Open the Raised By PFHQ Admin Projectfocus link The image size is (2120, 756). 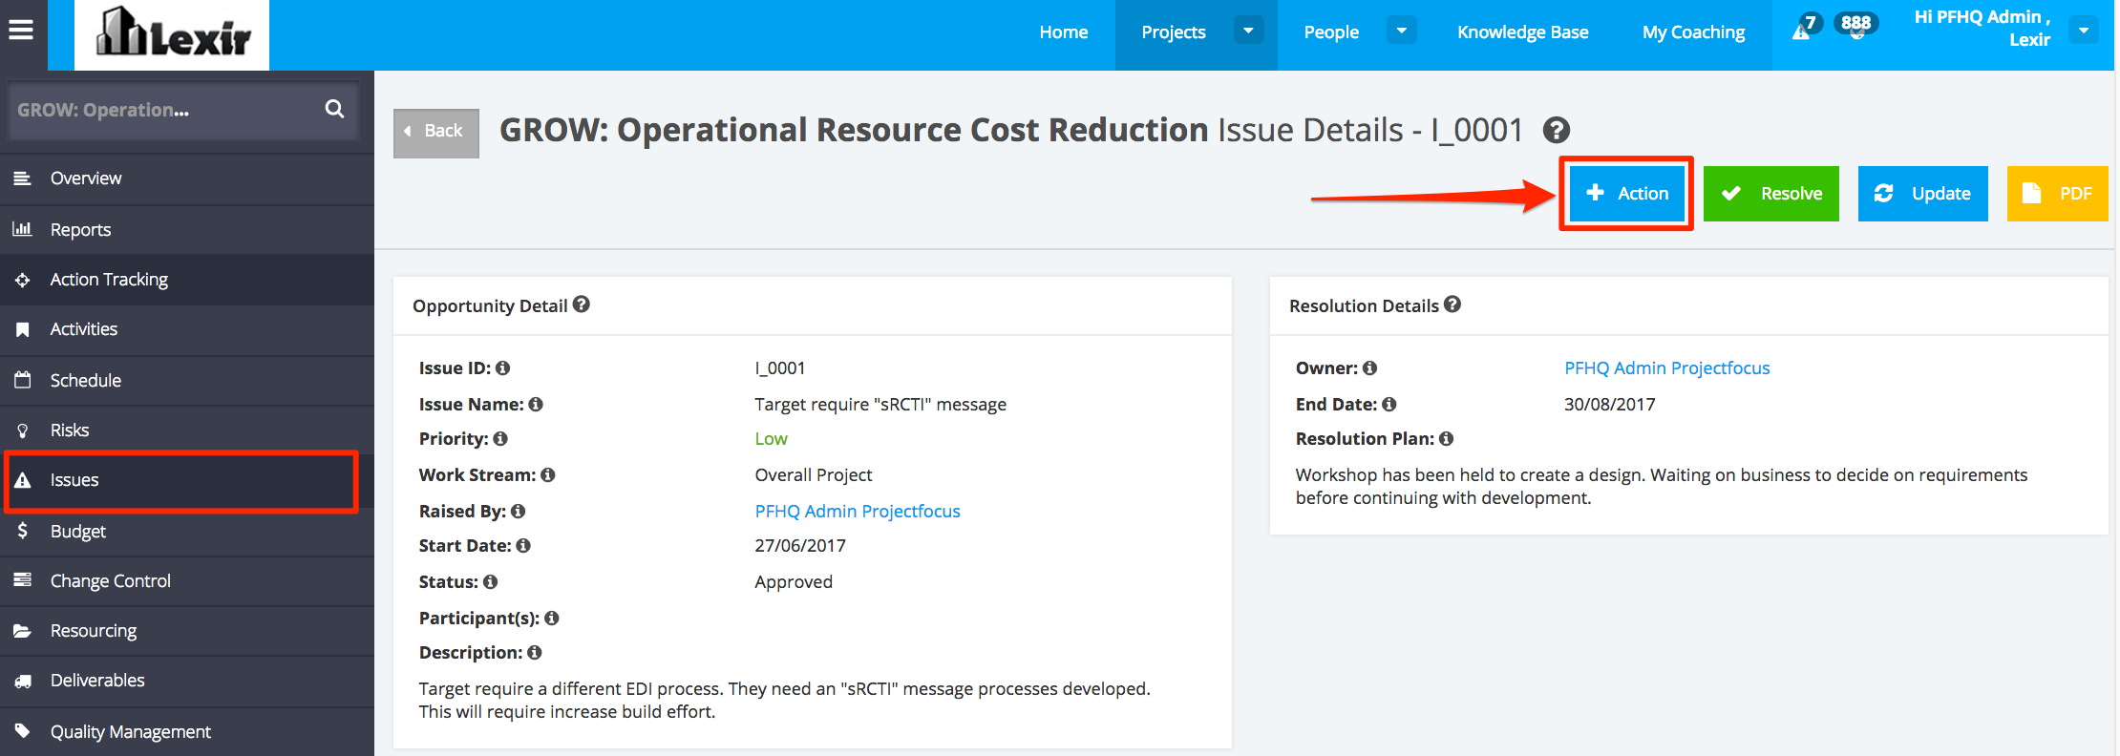pyautogui.click(x=858, y=511)
